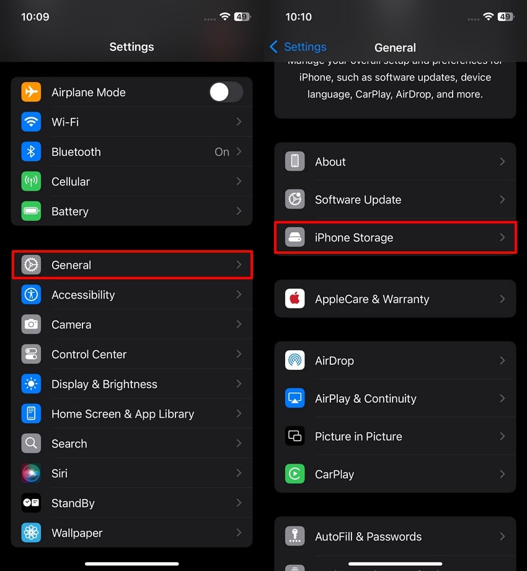
Task: Open the About page
Action: coord(395,161)
